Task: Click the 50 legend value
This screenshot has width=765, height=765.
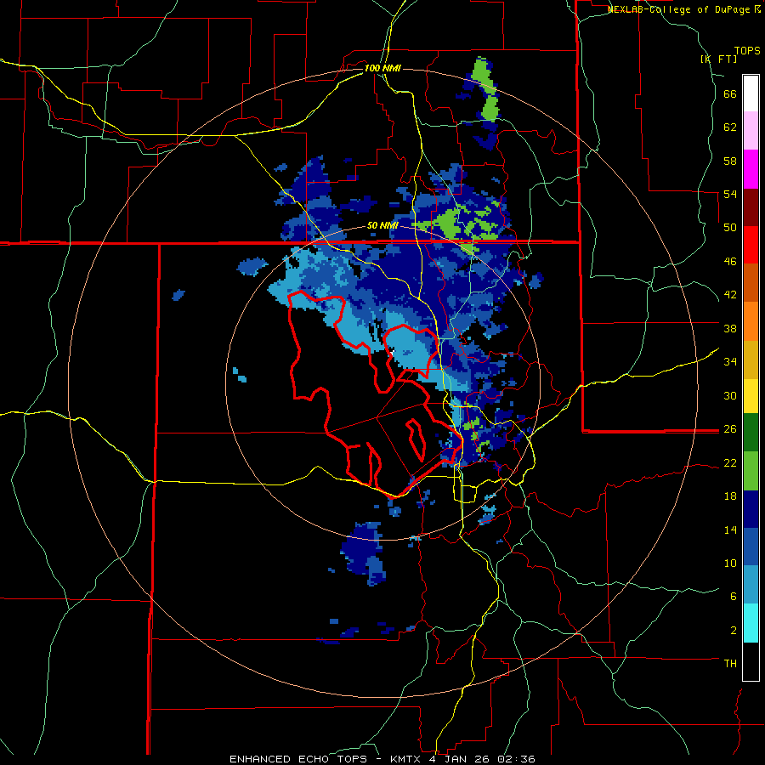Action: coord(730,228)
